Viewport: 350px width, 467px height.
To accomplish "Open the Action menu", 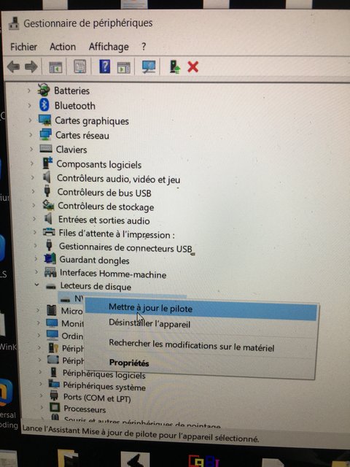I will tap(63, 47).
